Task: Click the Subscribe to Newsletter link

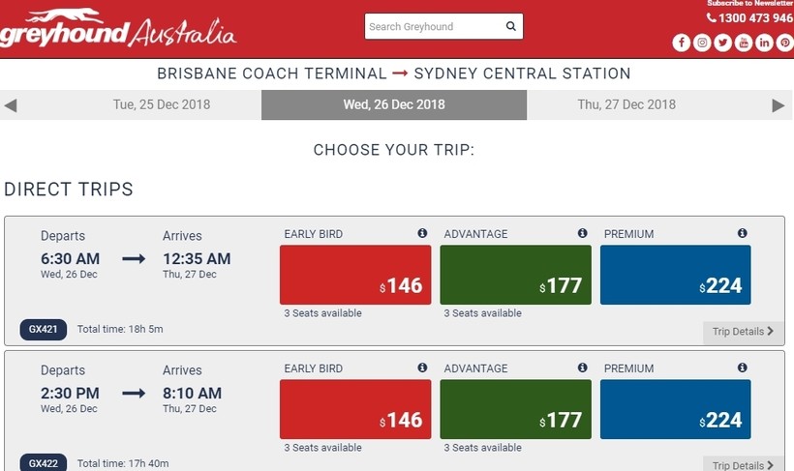Action: pyautogui.click(x=749, y=4)
